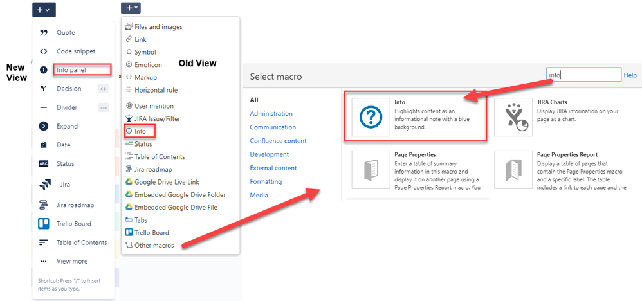Select Table of Contents in old menu
642x301 pixels.
(x=160, y=157)
